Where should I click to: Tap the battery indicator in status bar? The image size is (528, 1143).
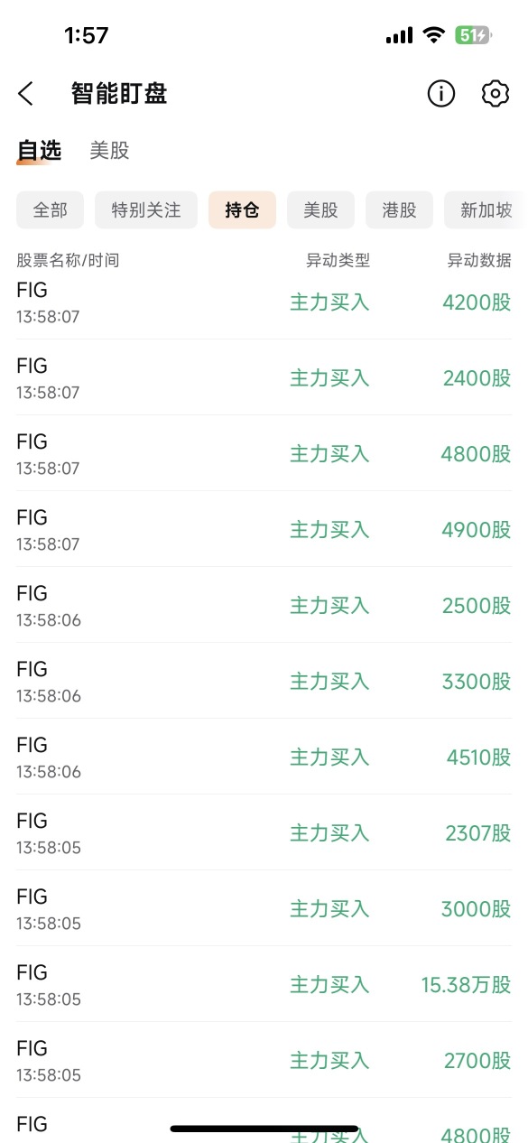[x=473, y=35]
